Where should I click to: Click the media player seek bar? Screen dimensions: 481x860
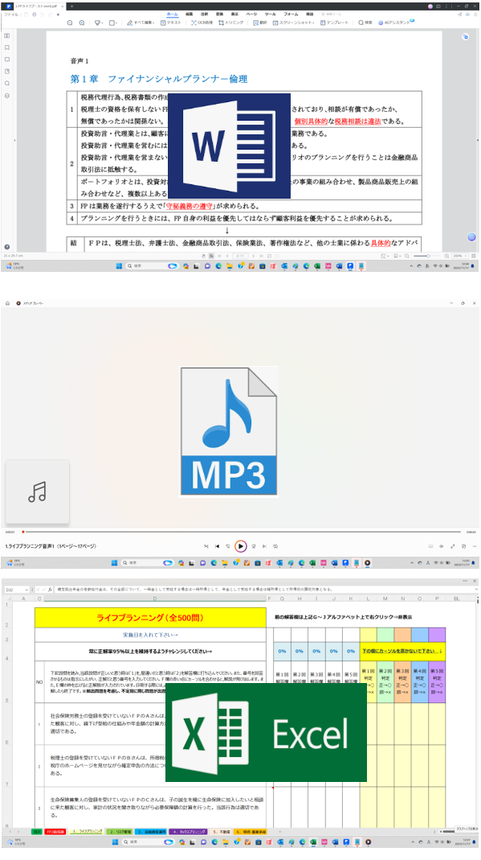(243, 532)
